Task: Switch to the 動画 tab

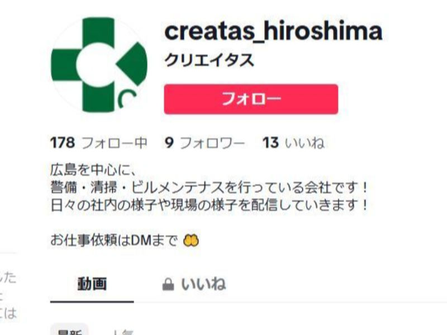Action: coord(92,284)
